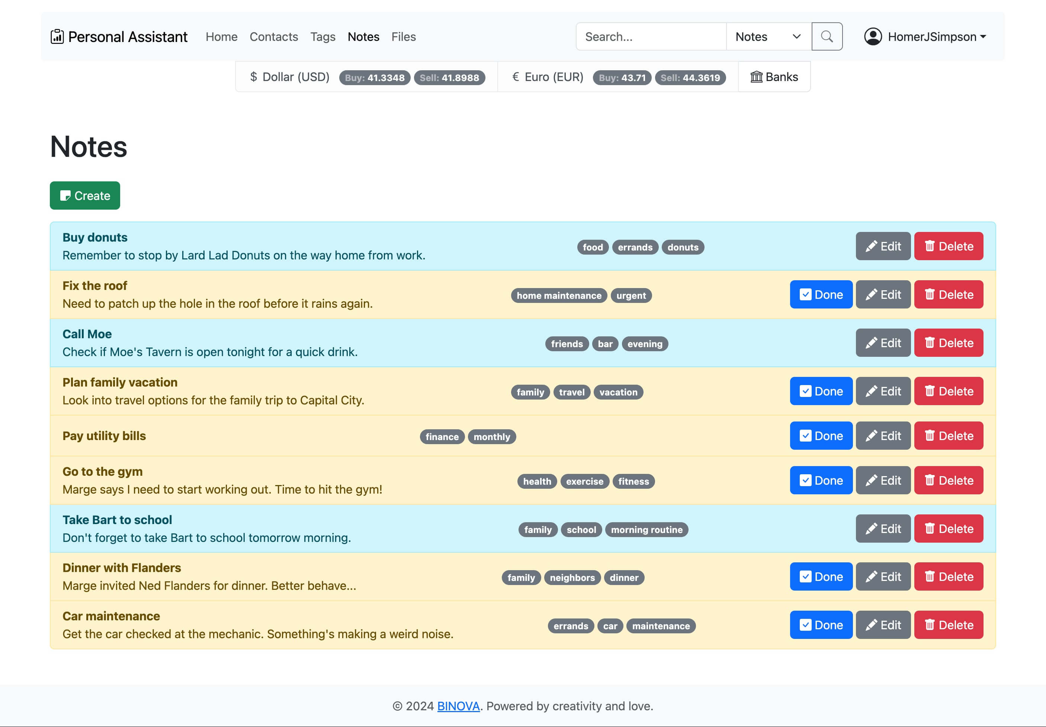1046x727 pixels.
Task: Click the USD Sell: 41.8988 badge
Action: click(x=449, y=78)
